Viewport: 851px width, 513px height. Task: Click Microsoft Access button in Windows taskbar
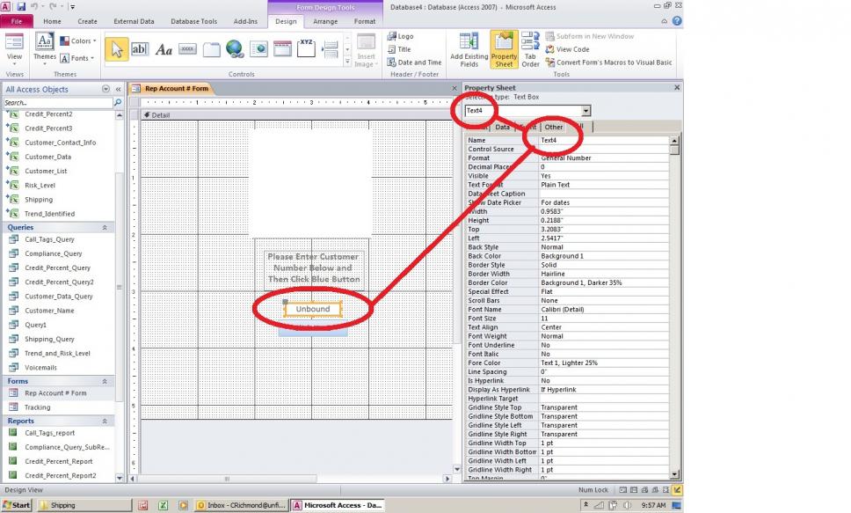(x=338, y=505)
